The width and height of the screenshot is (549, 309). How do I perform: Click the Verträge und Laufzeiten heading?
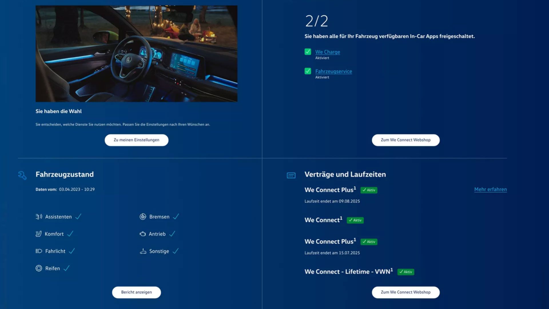pos(345,174)
